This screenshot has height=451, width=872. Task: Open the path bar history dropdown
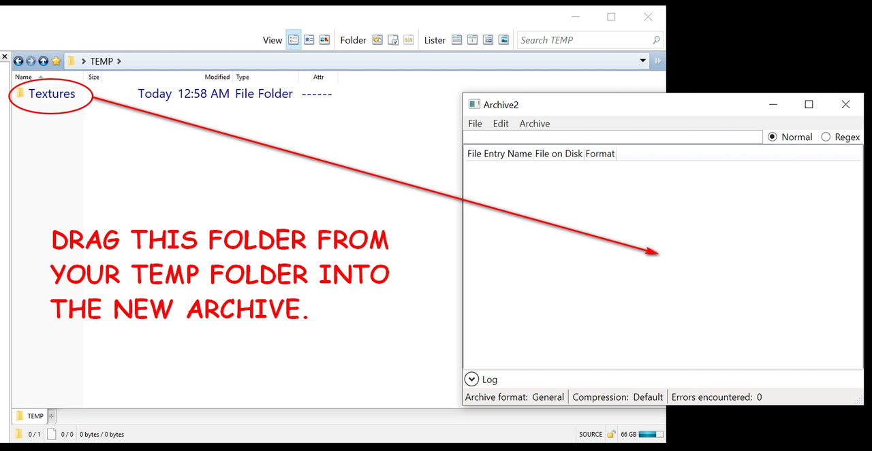coord(643,61)
